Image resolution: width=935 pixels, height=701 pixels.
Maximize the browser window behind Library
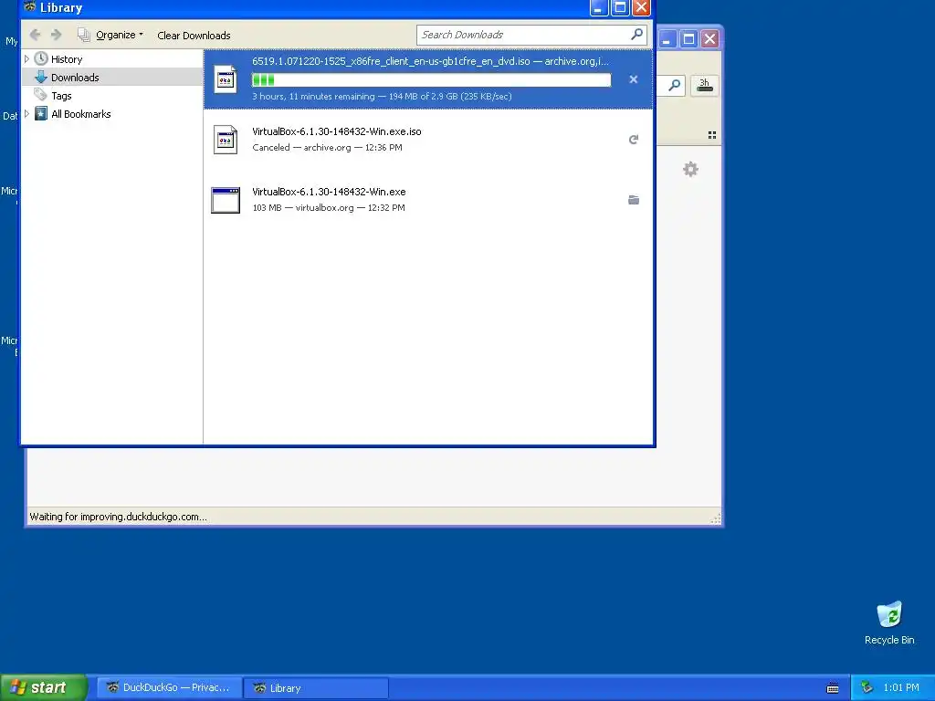click(688, 39)
